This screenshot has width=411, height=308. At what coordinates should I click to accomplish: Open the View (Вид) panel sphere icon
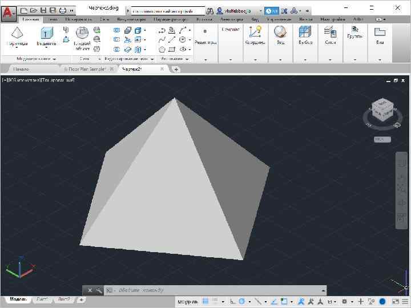pos(280,31)
